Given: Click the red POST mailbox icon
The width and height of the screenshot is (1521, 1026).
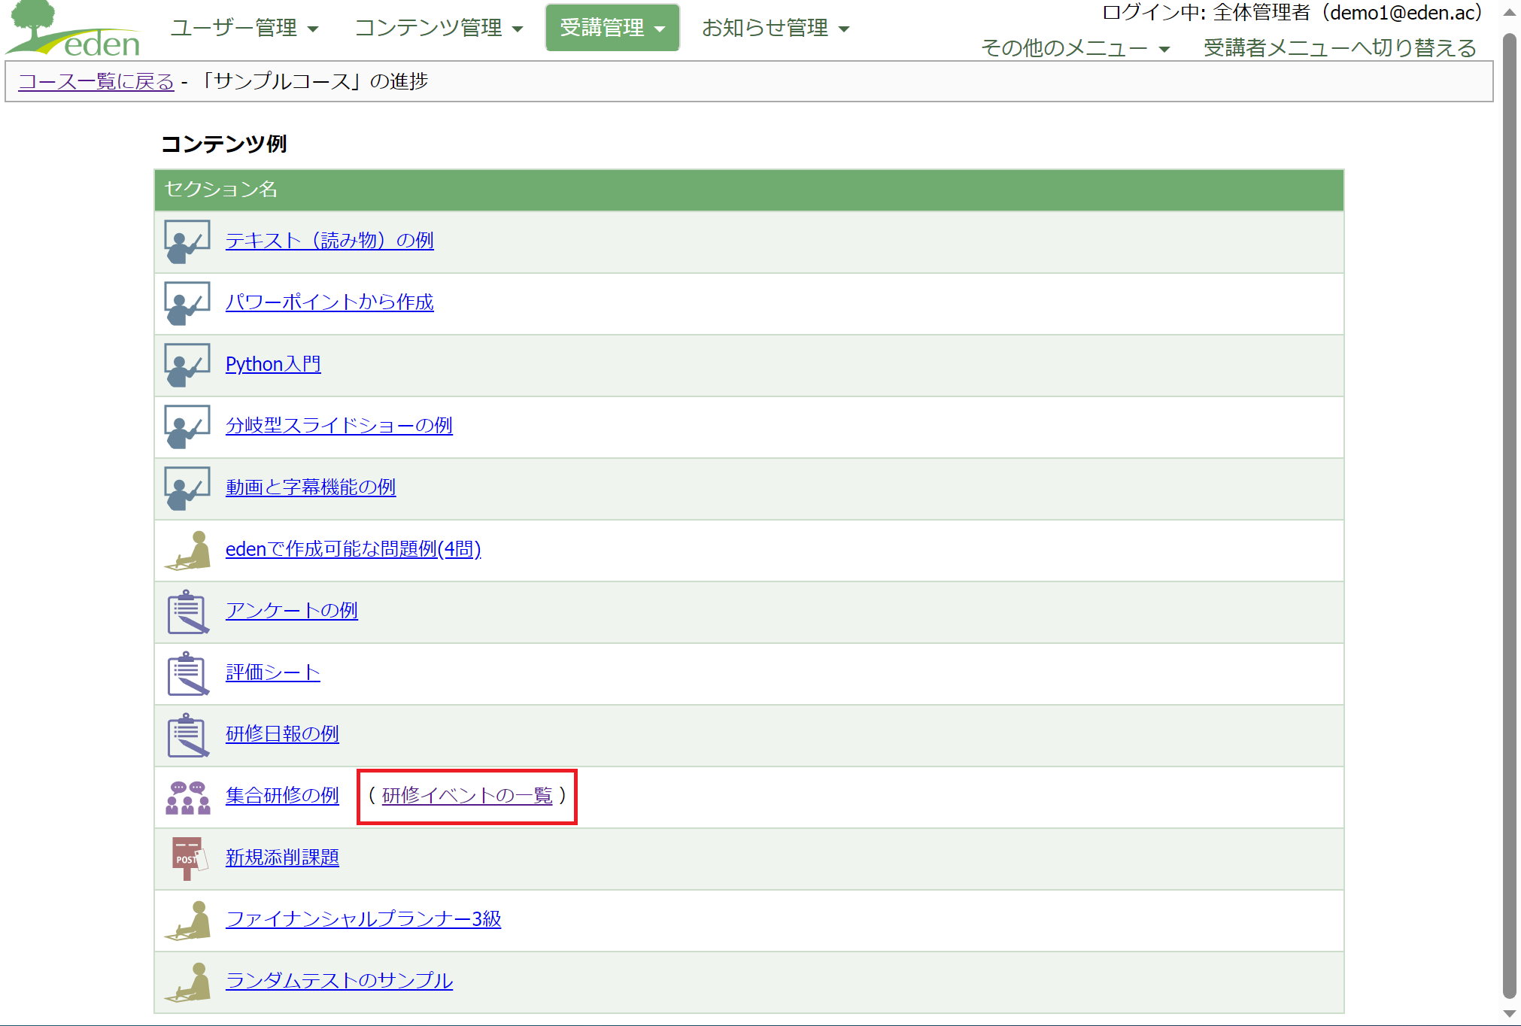Looking at the screenshot, I should (187, 858).
